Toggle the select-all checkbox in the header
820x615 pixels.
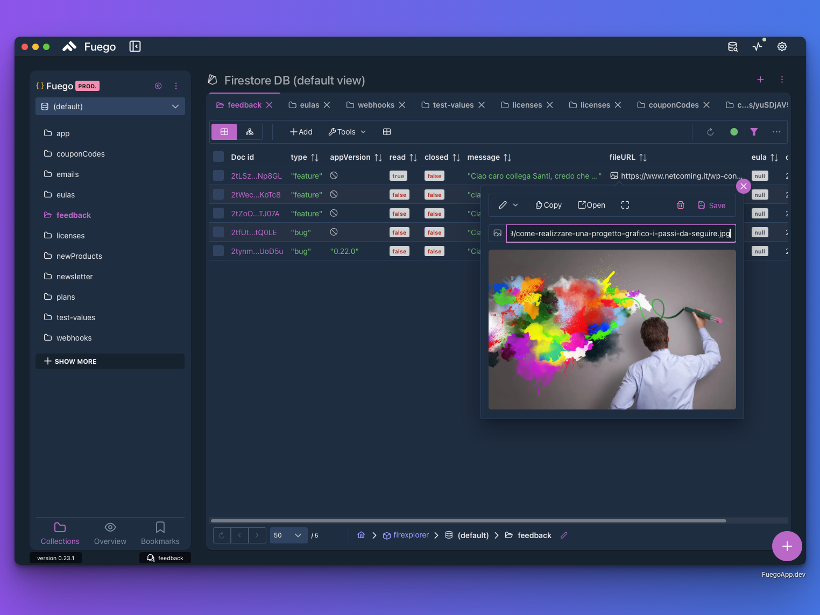(x=218, y=157)
